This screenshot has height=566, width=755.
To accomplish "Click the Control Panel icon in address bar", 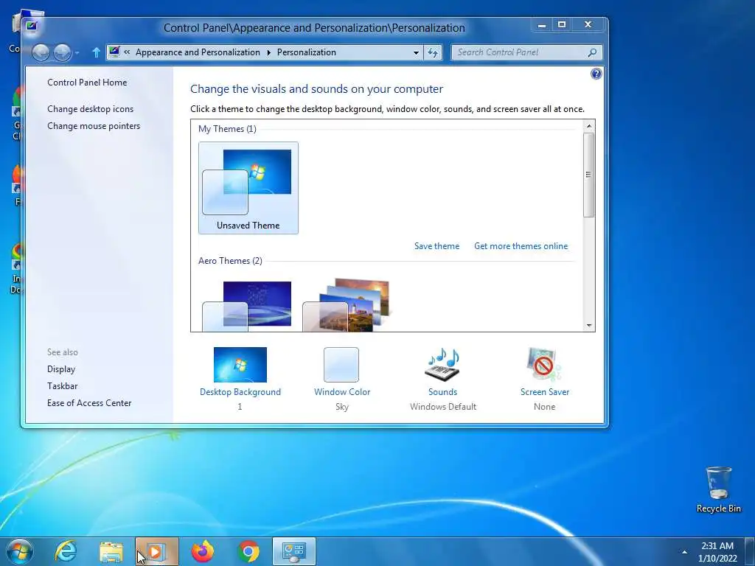I will 114,52.
